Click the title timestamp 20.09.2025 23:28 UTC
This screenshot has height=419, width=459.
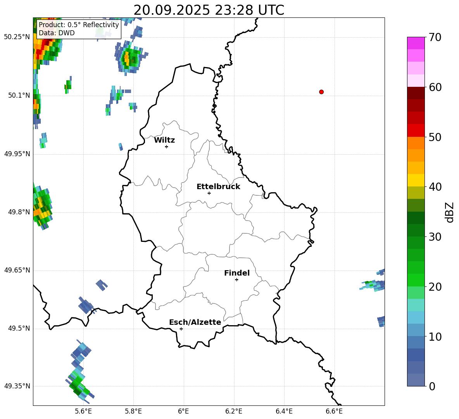[x=209, y=10]
